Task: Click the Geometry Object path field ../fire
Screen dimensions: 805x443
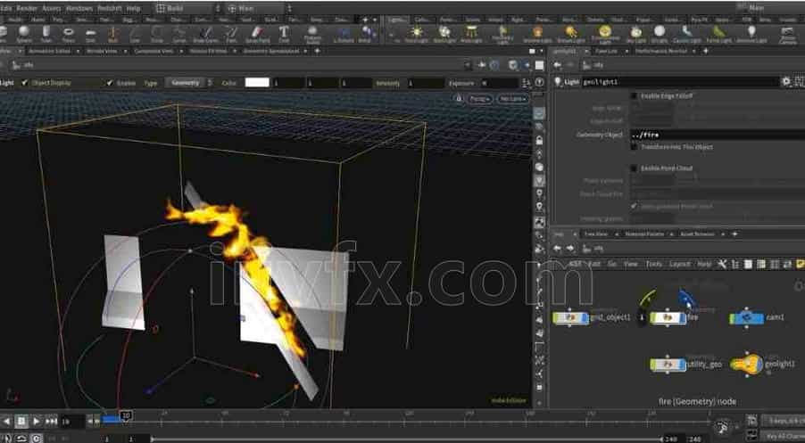Action: (718, 135)
